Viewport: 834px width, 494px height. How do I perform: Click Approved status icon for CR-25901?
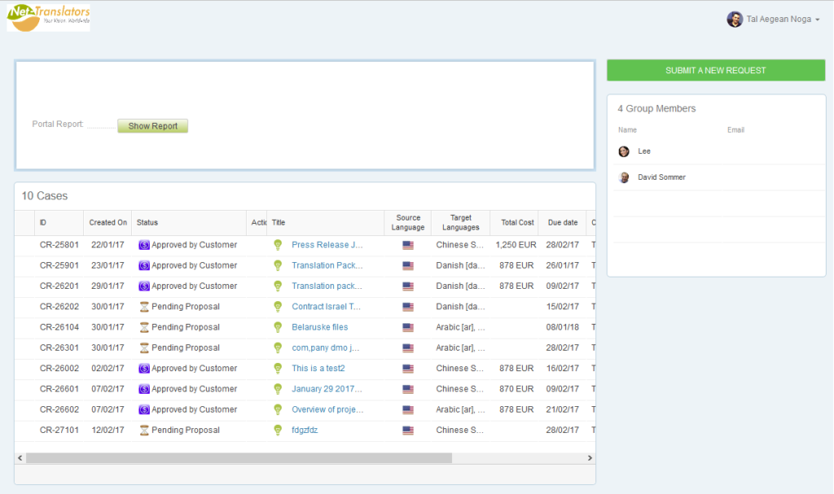click(144, 265)
